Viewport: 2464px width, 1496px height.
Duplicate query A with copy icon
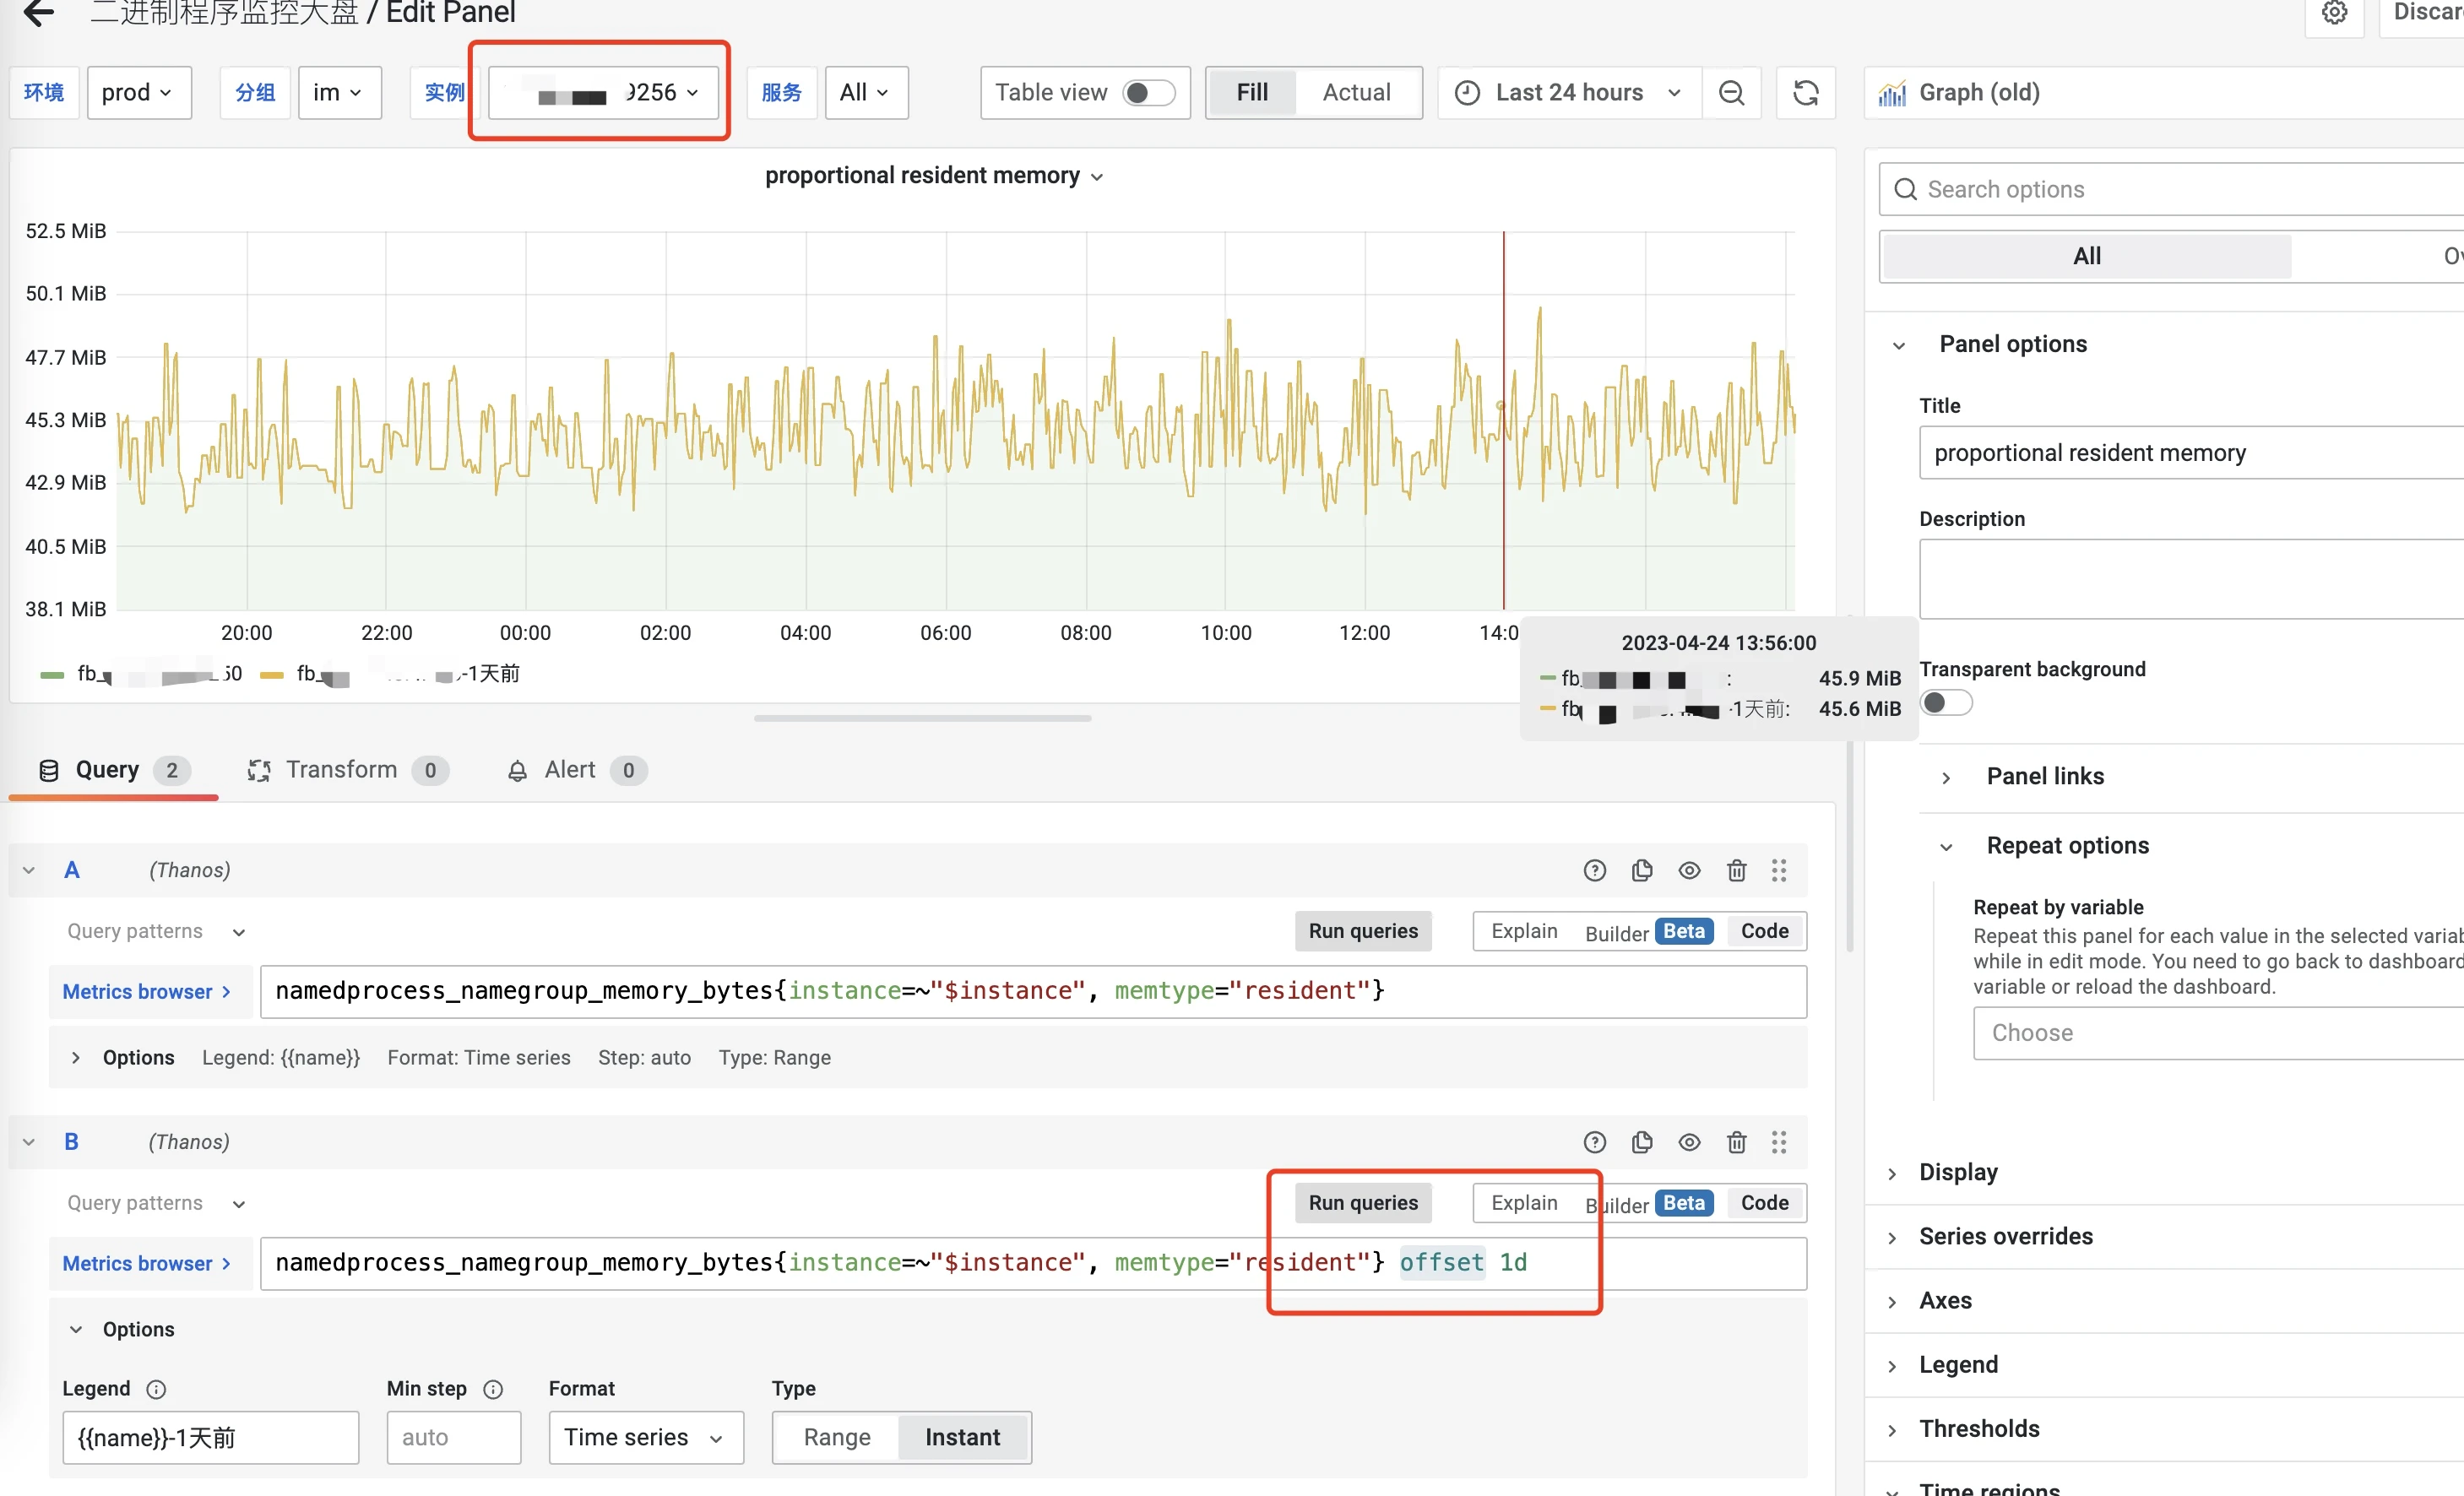tap(1642, 870)
